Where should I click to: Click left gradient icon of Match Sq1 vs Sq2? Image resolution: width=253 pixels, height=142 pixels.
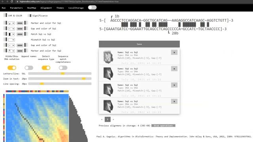point(5,34)
